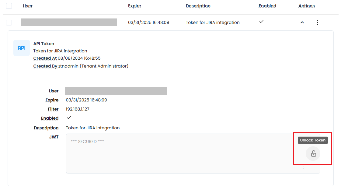Click the Actions column header

tap(307, 6)
